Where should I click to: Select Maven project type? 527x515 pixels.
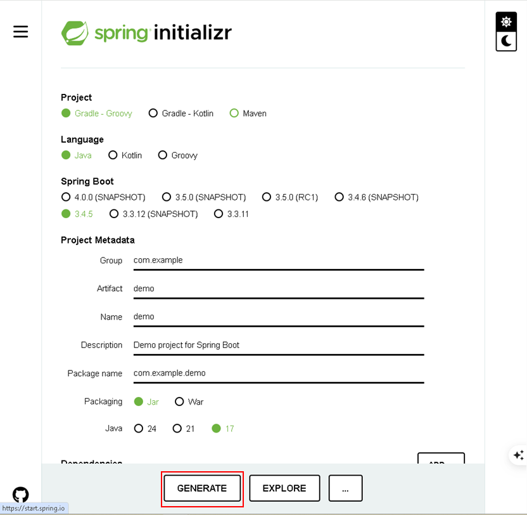click(248, 114)
